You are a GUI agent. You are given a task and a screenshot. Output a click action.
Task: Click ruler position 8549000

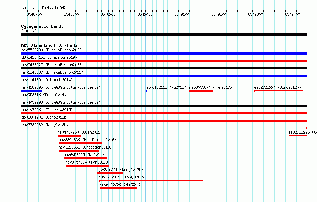click(x=145, y=14)
